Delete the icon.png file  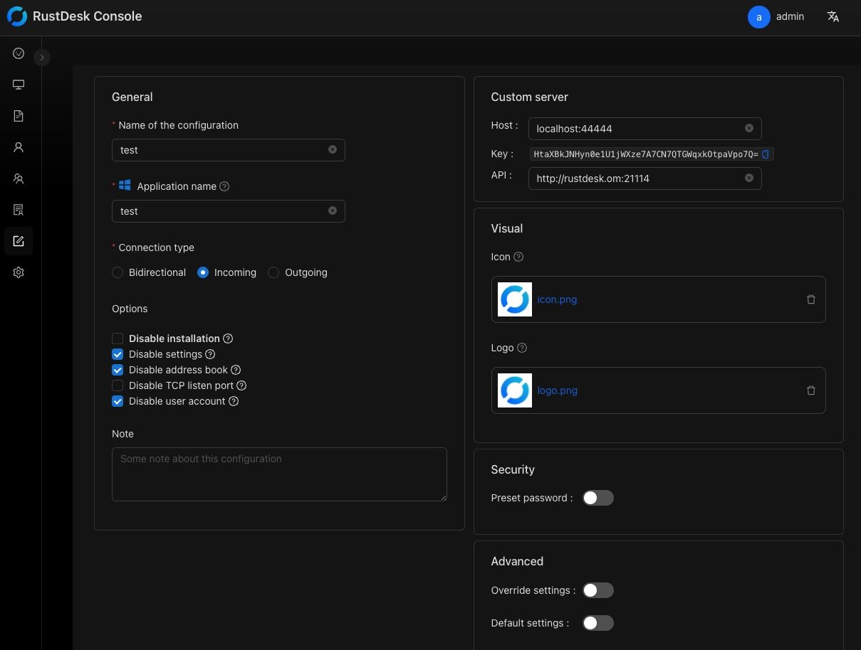(810, 299)
